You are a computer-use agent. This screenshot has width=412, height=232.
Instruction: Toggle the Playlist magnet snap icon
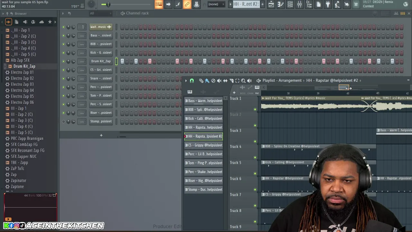click(x=192, y=81)
